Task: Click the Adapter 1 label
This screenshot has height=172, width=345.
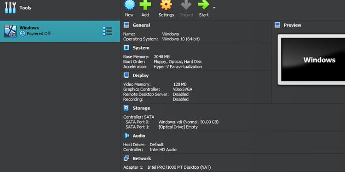Action: (x=133, y=167)
